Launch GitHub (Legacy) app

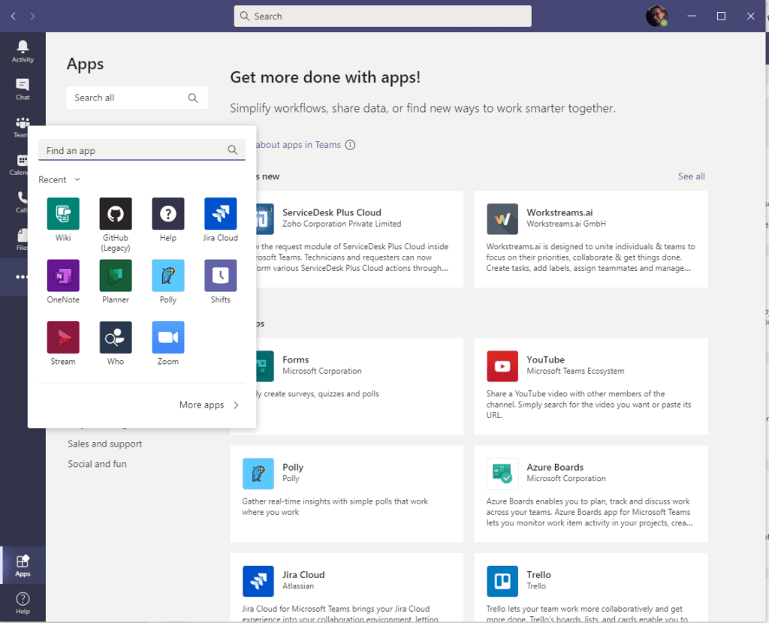tap(115, 214)
